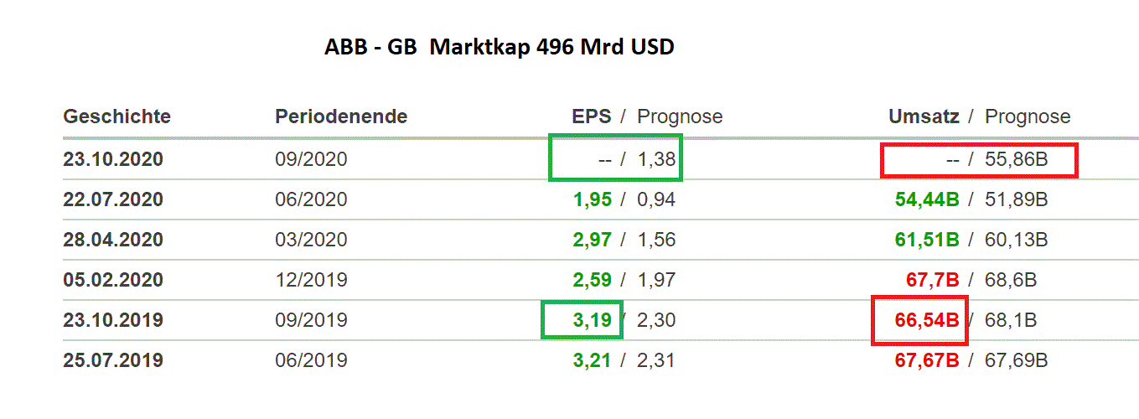Click the red-boxed revenue value 66,54B
This screenshot has height=419, width=1139.
point(926,320)
